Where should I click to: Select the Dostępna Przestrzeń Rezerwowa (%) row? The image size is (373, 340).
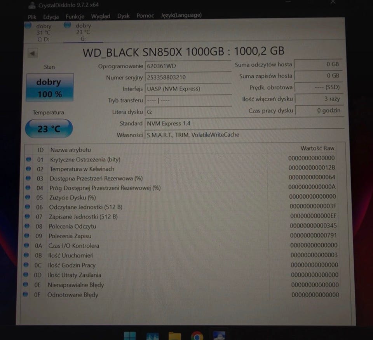click(x=182, y=178)
